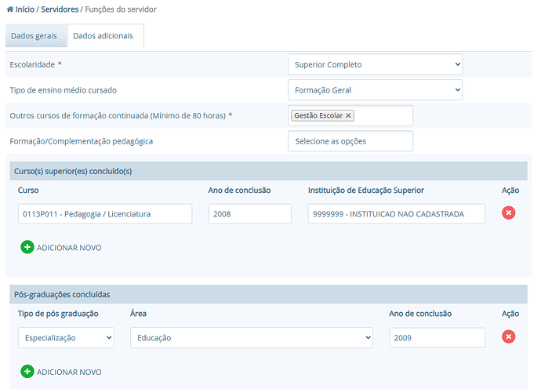Open Formação/Complementação pedagógica options field
The height and width of the screenshot is (389, 541).
tap(350, 141)
